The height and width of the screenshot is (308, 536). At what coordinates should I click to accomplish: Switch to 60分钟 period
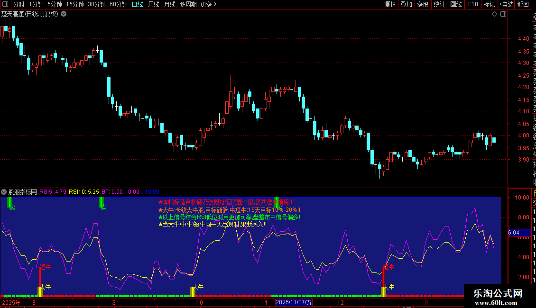[x=118, y=4]
